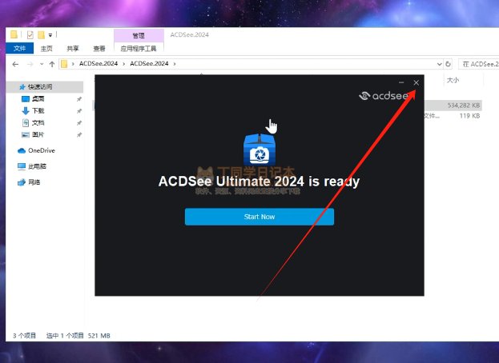This screenshot has width=499, height=363.
Task: Click the 桌面 desktop icon
Action: coord(26,99)
